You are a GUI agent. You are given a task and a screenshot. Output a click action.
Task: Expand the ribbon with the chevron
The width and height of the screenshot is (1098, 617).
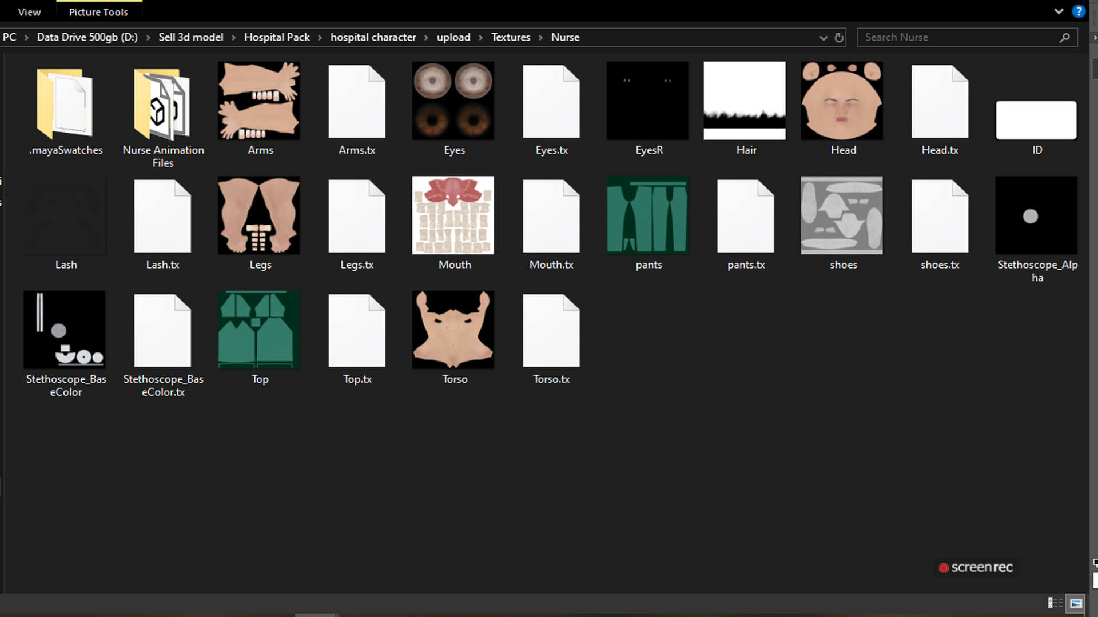[x=1059, y=11]
